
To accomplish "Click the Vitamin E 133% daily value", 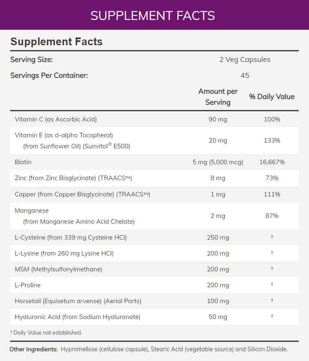I will point(271,141).
